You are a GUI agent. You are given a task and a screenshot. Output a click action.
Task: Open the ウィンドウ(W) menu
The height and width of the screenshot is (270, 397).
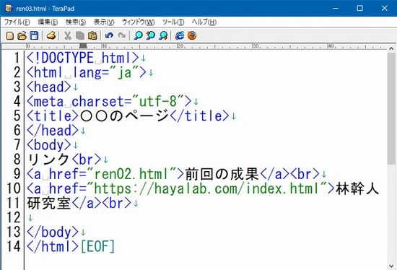(139, 22)
